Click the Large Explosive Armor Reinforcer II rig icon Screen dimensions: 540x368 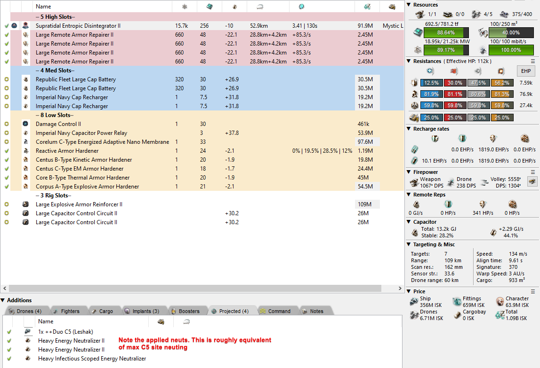click(x=25, y=204)
